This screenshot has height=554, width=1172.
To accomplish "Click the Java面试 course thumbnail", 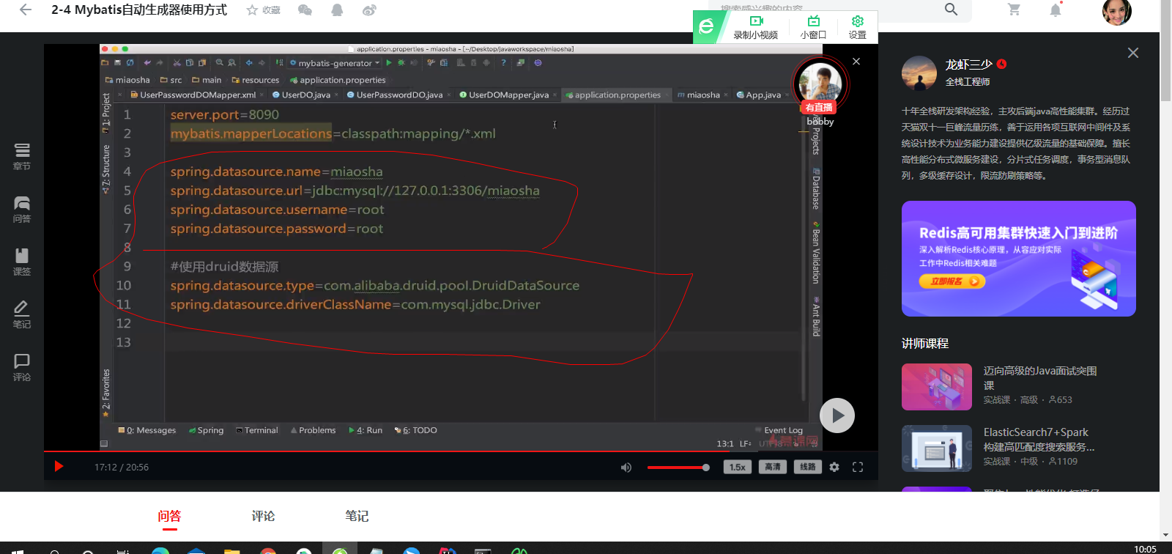I will point(937,387).
